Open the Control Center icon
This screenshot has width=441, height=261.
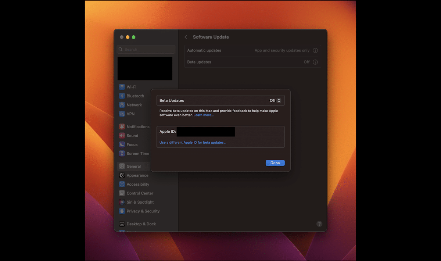pos(122,193)
